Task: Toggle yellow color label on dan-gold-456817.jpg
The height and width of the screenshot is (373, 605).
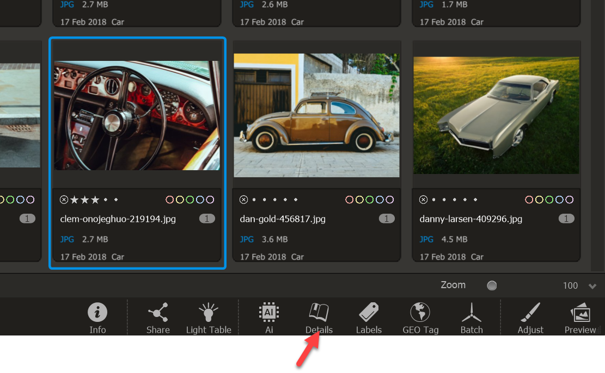Action: click(x=359, y=200)
